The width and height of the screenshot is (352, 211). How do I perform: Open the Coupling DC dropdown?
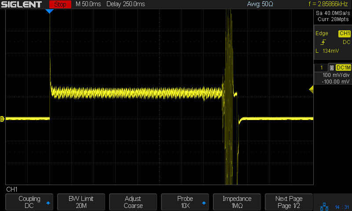[x=29, y=202]
